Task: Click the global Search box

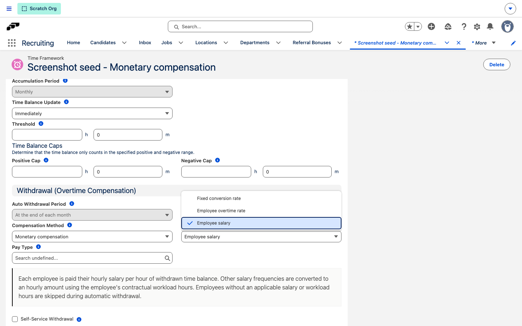Action: tap(240, 26)
